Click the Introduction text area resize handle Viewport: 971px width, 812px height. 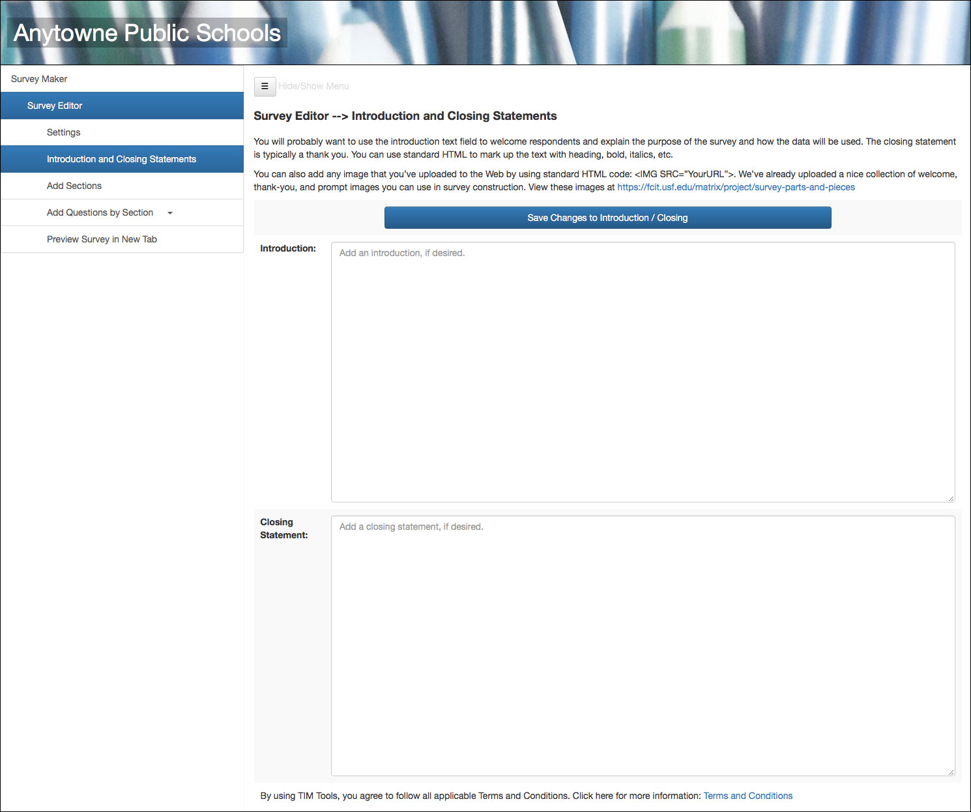(951, 499)
